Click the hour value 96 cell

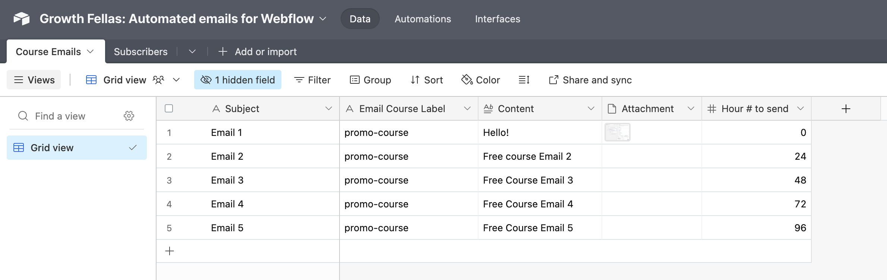(757, 228)
